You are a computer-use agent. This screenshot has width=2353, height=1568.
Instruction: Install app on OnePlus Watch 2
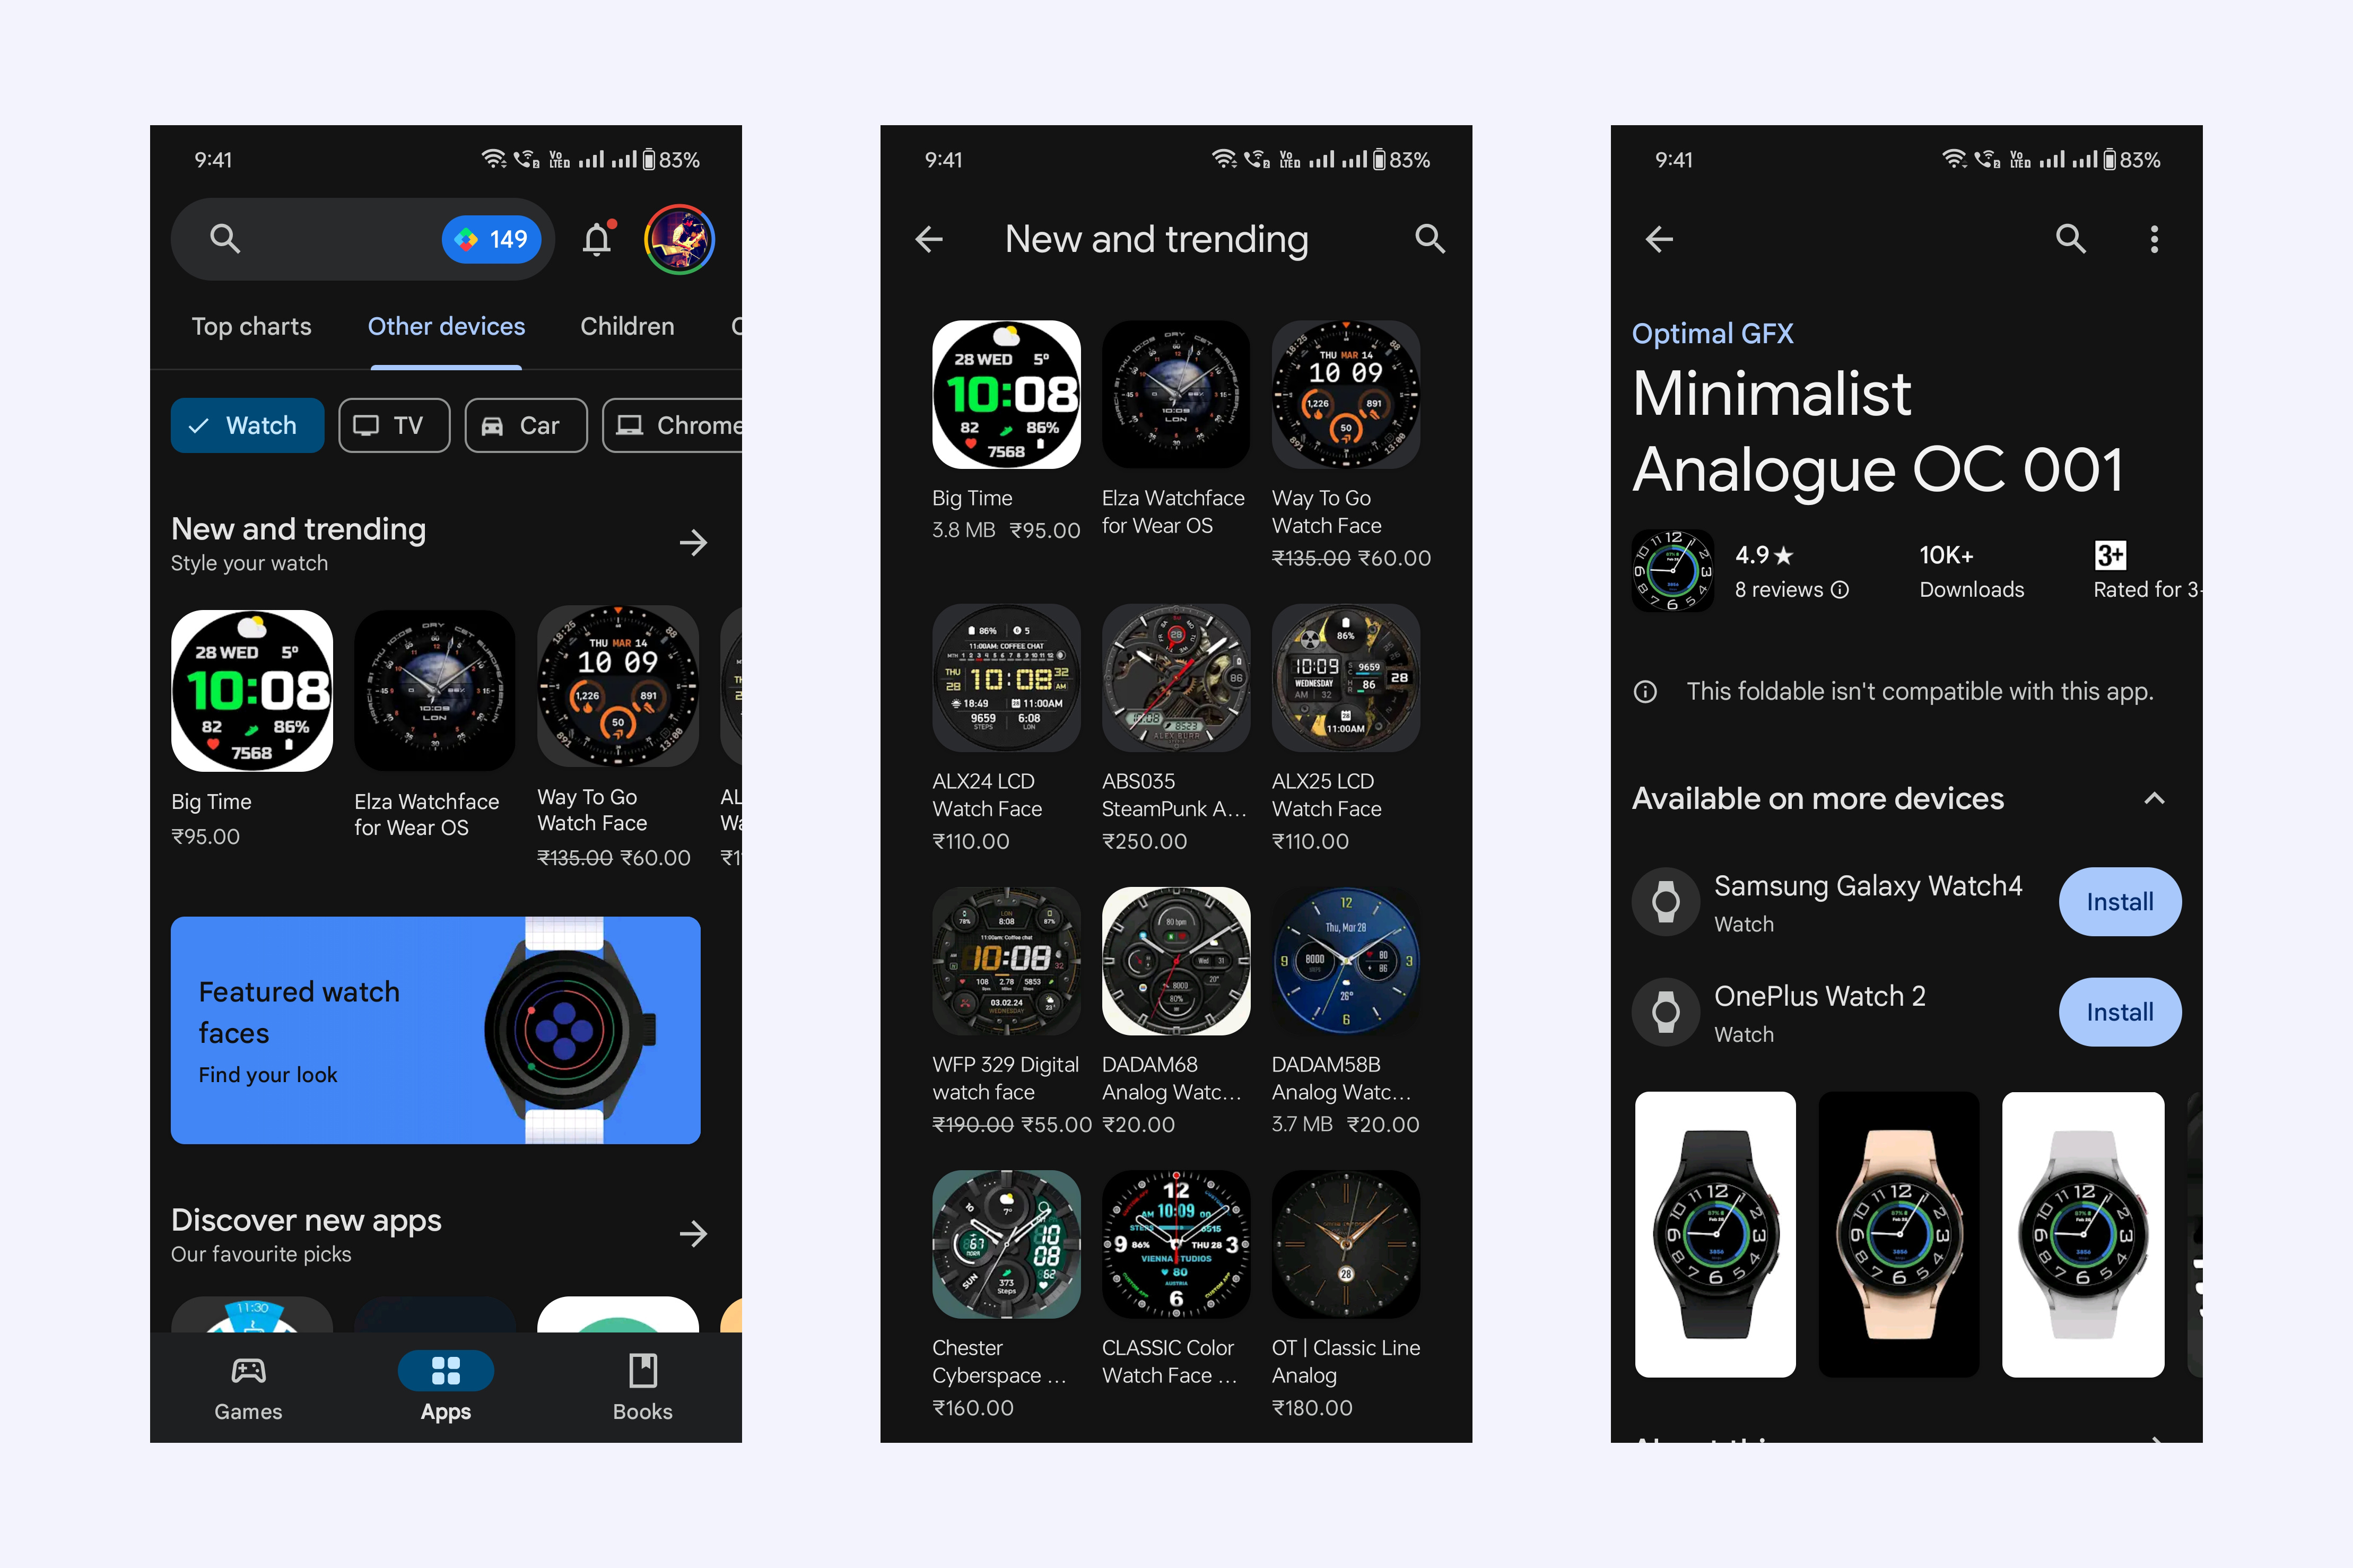click(x=2119, y=1012)
